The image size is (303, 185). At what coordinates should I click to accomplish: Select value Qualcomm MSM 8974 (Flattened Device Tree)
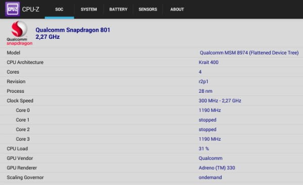pyautogui.click(x=249, y=52)
